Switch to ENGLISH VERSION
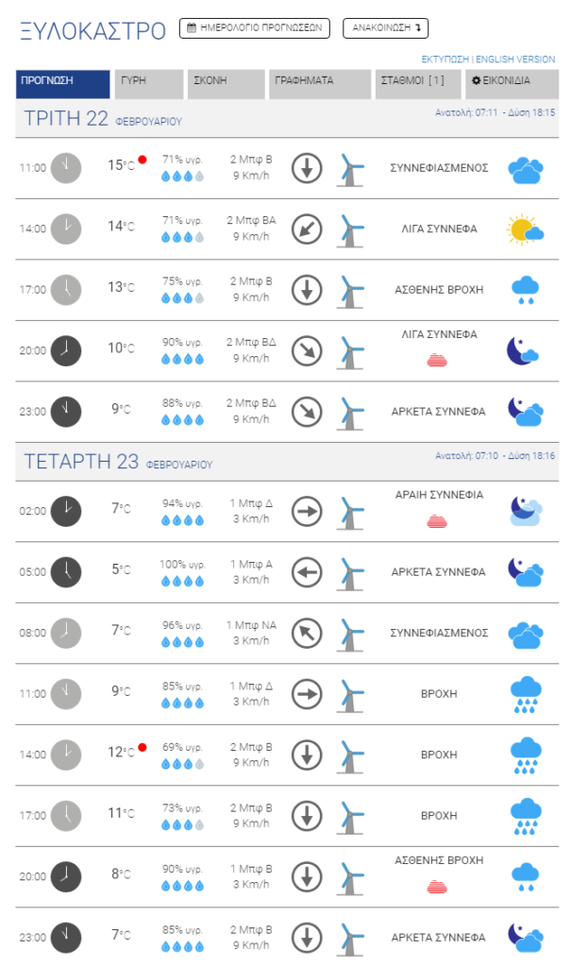571x967 pixels. 515,59
